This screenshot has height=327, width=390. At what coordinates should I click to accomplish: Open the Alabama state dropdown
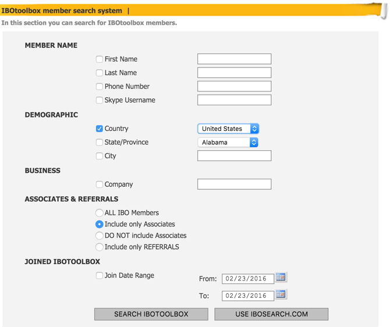(x=228, y=143)
